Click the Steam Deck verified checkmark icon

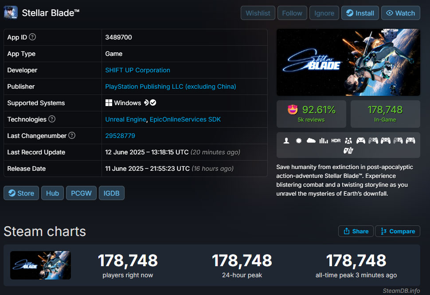153,103
